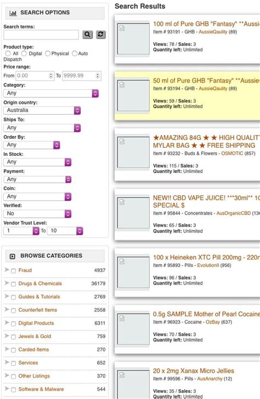The height and width of the screenshot is (399, 260).
Task: Click the Search Options chart icon
Action: (x=13, y=13)
